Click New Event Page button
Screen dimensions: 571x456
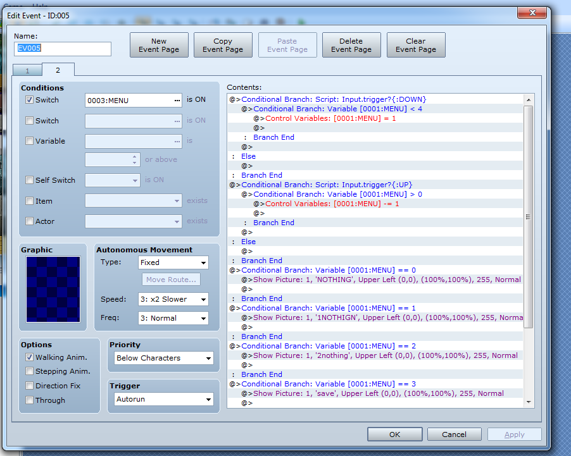point(159,45)
